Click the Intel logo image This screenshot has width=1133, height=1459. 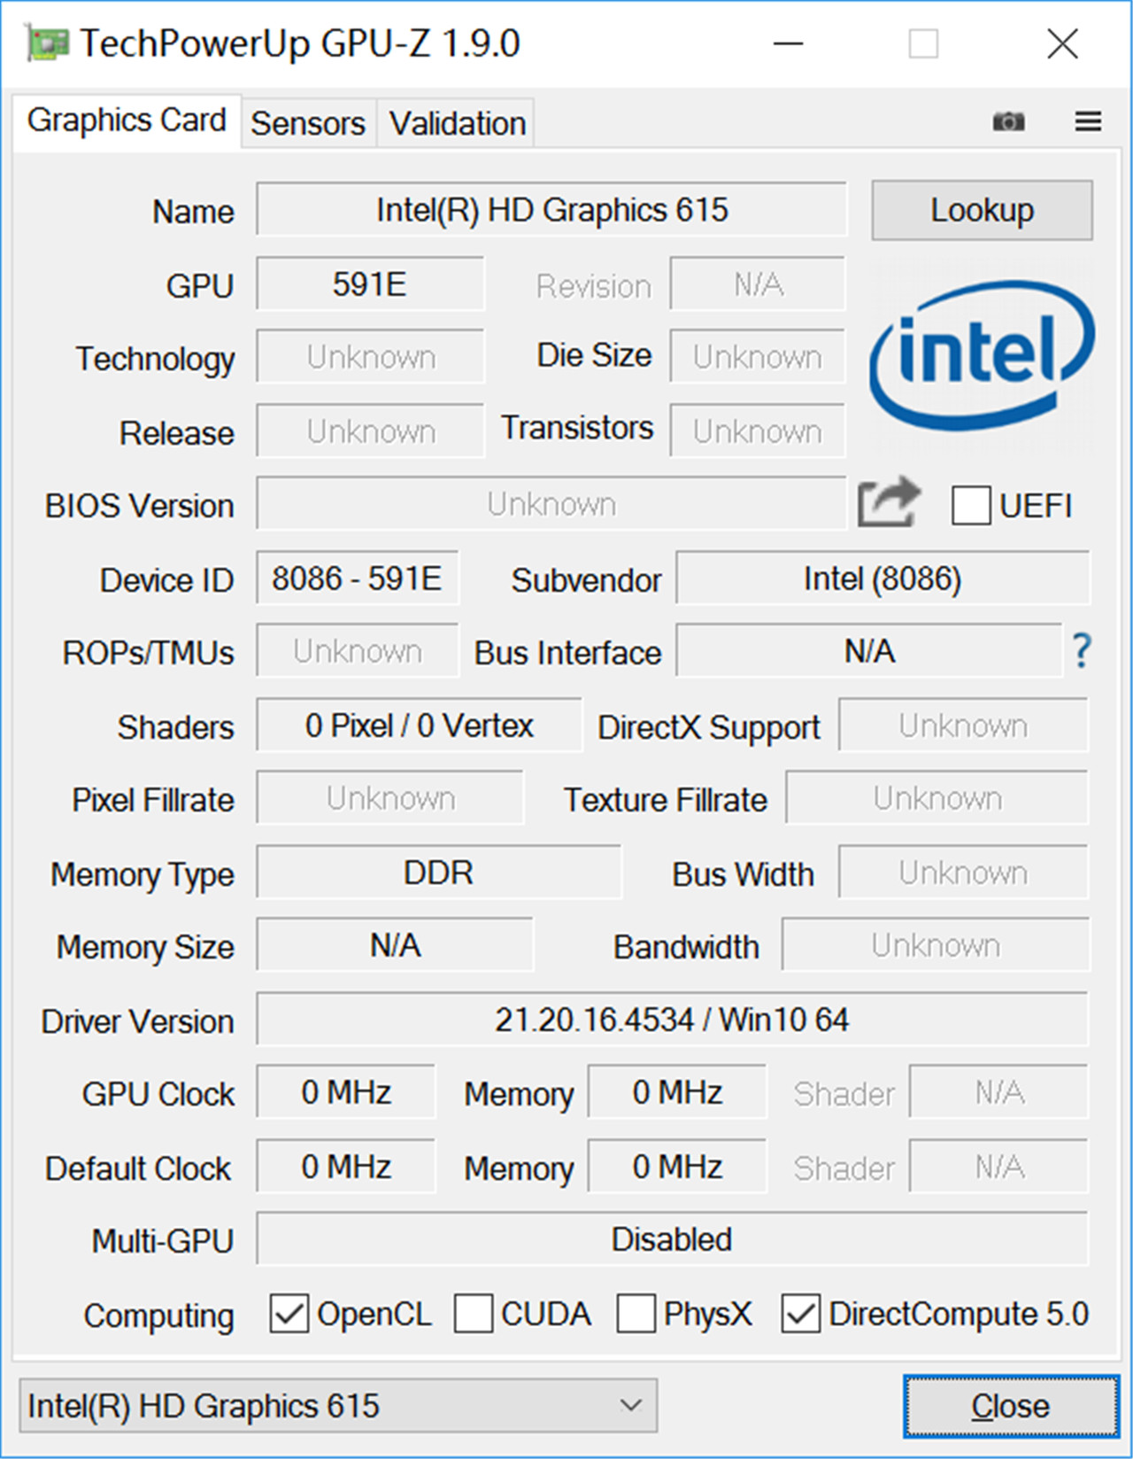(x=982, y=356)
